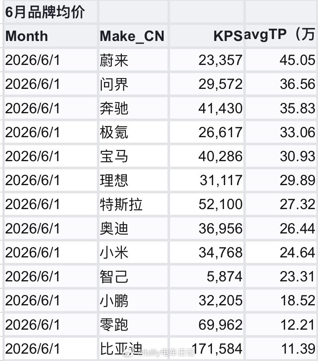
Task: Select the Make_CN header cell
Action: (133, 36)
